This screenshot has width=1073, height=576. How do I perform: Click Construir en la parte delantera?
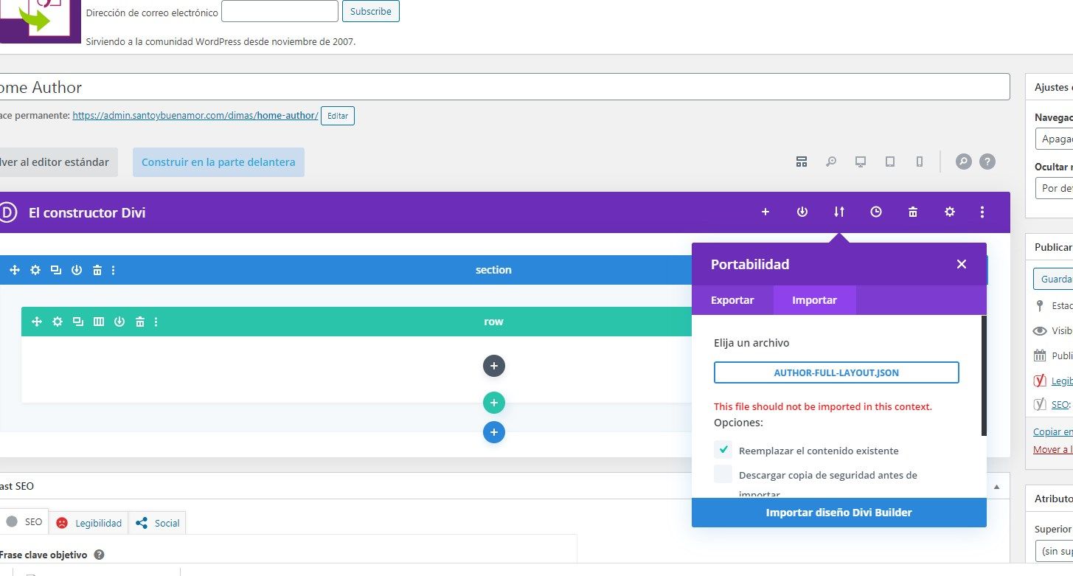[x=218, y=162]
